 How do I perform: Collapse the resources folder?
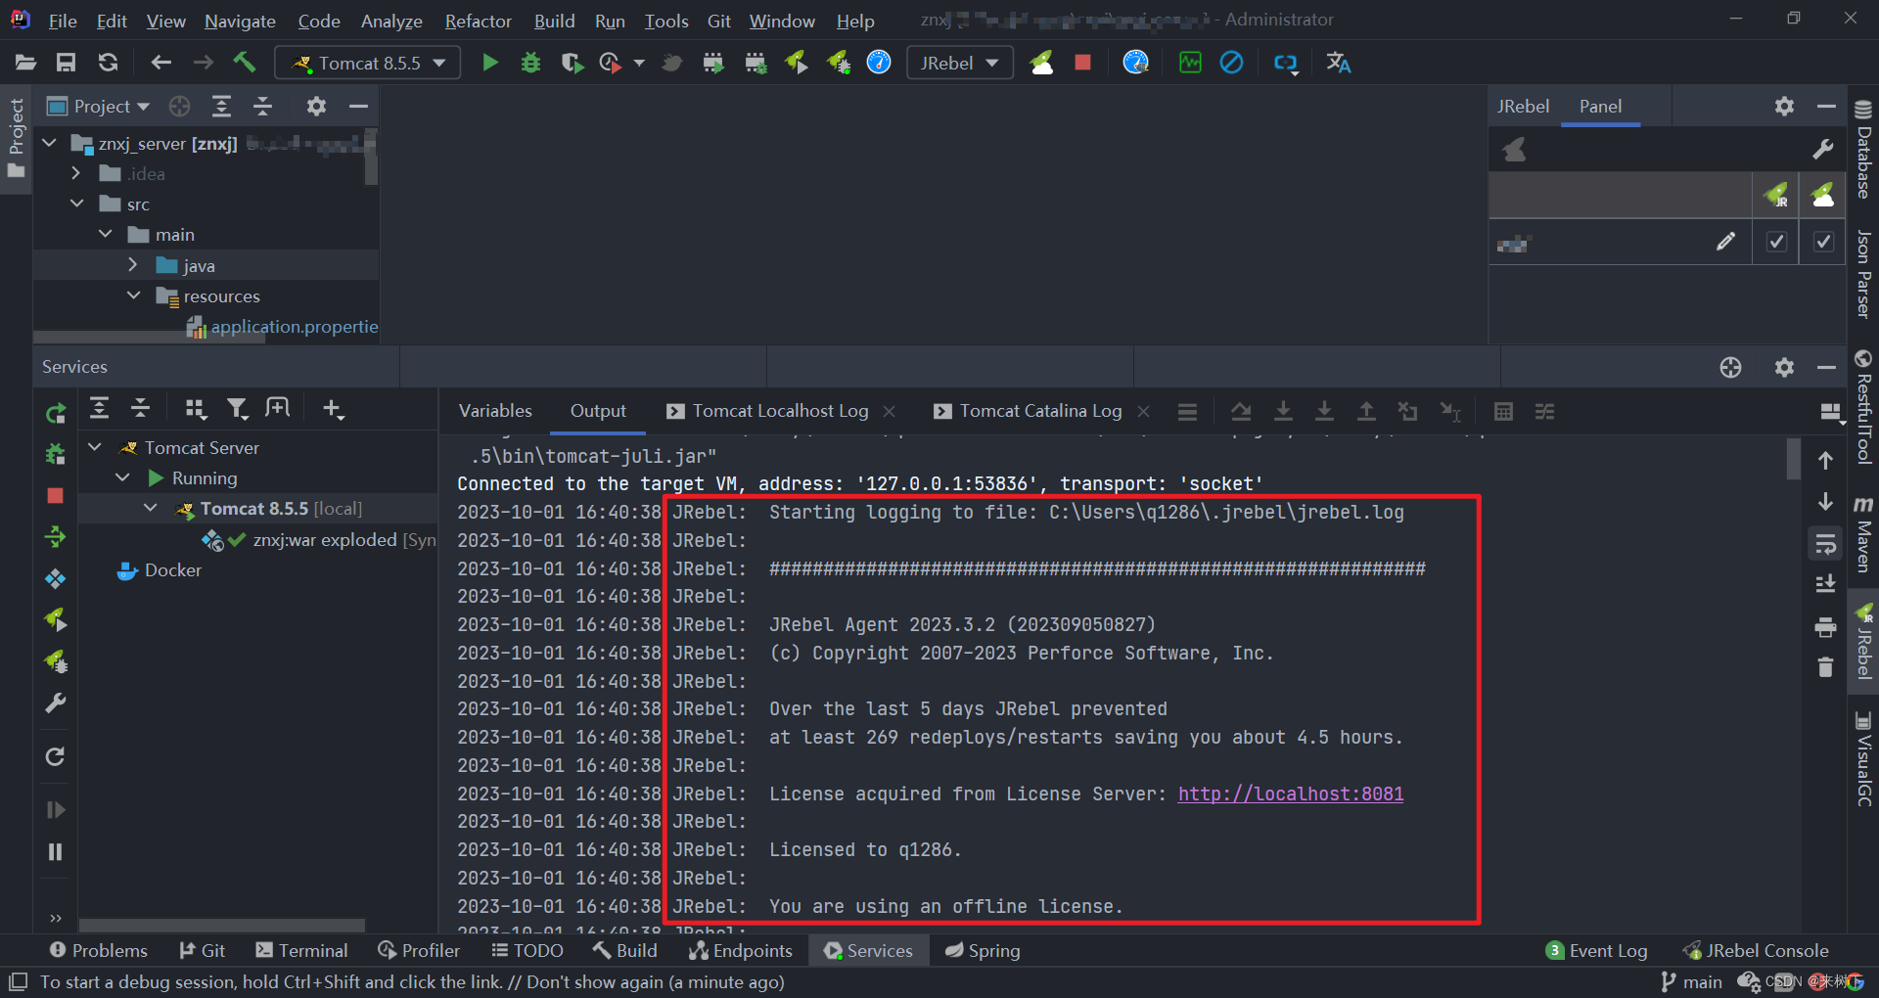(x=133, y=295)
